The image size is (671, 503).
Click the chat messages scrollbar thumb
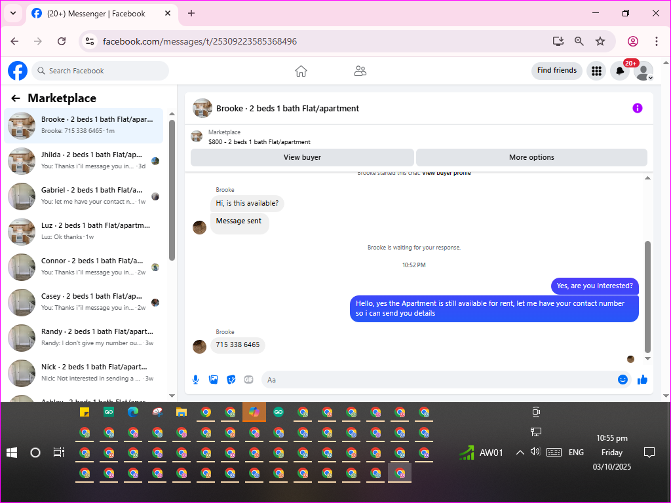point(647,297)
